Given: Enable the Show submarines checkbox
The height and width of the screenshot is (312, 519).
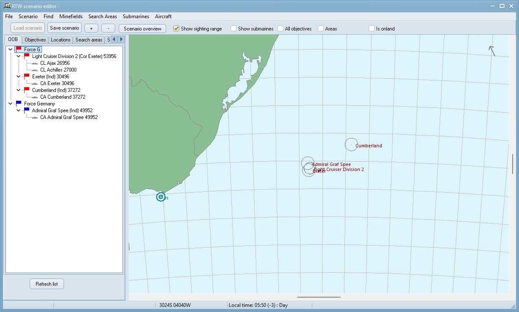Looking at the screenshot, I should (233, 29).
